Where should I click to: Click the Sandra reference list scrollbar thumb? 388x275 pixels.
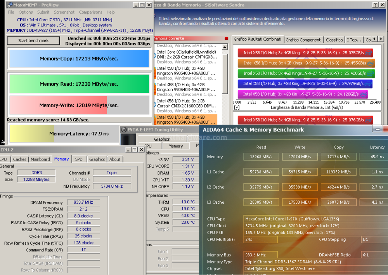225,74
